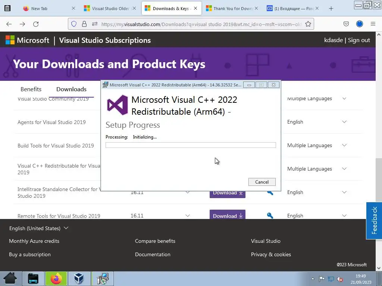The height and width of the screenshot is (286, 382).
Task: Click the page vertical scrollbar thumb
Action: 379,180
